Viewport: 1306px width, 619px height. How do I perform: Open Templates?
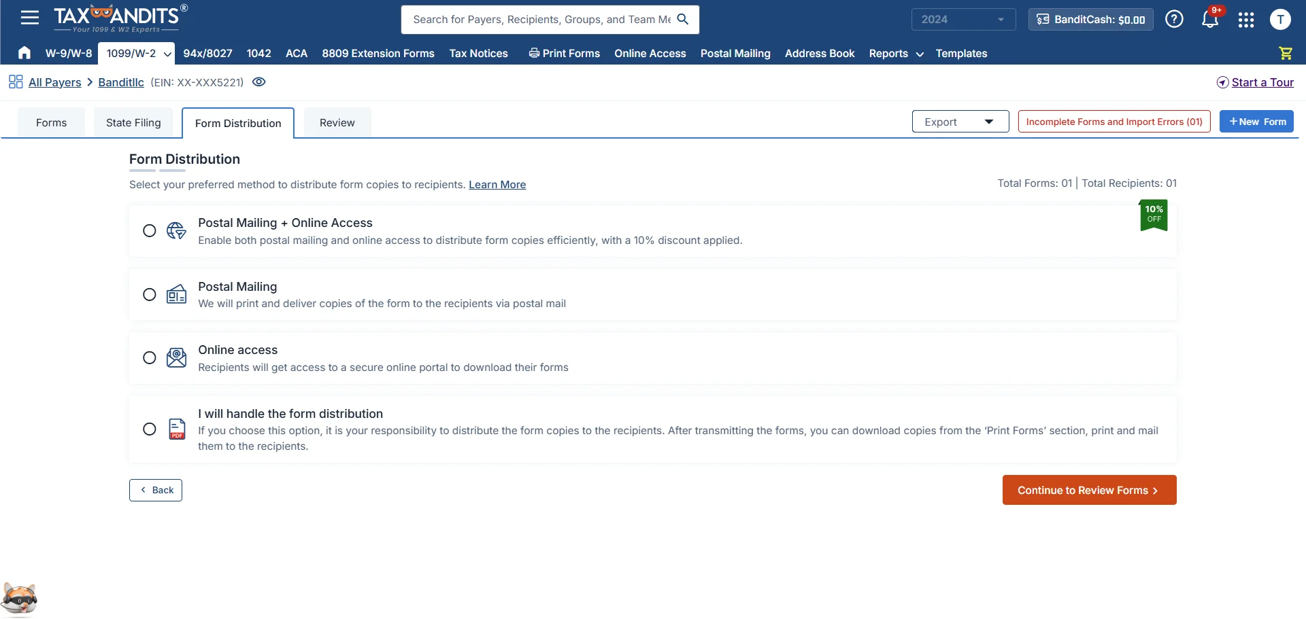click(x=961, y=53)
